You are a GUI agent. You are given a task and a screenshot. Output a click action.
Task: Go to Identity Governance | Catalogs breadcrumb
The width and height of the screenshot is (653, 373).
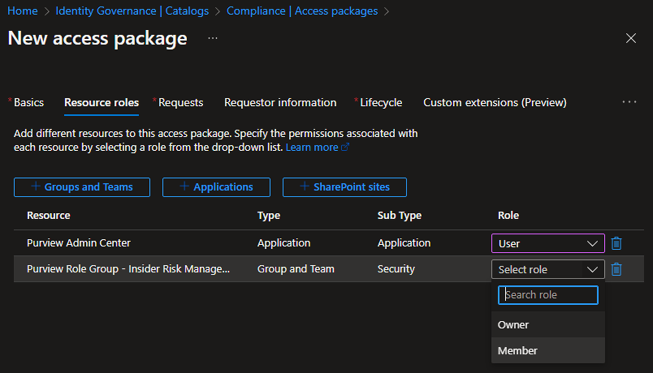point(132,11)
